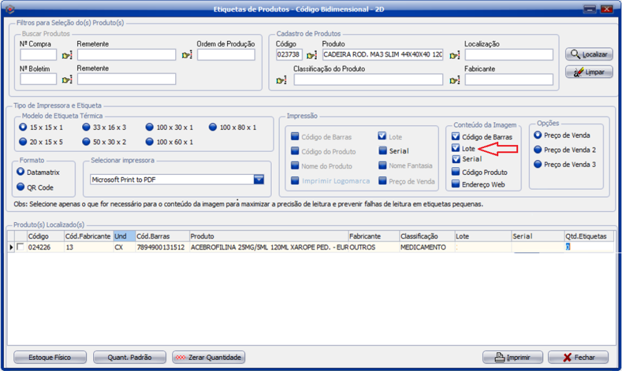This screenshot has width=622, height=371.
Task: Click lookup icon left of Fabricante field
Action: 454,80
